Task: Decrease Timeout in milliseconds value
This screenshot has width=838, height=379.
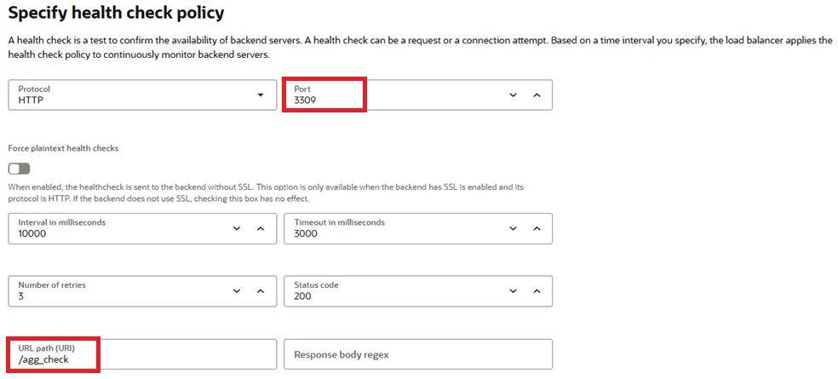Action: click(x=513, y=228)
